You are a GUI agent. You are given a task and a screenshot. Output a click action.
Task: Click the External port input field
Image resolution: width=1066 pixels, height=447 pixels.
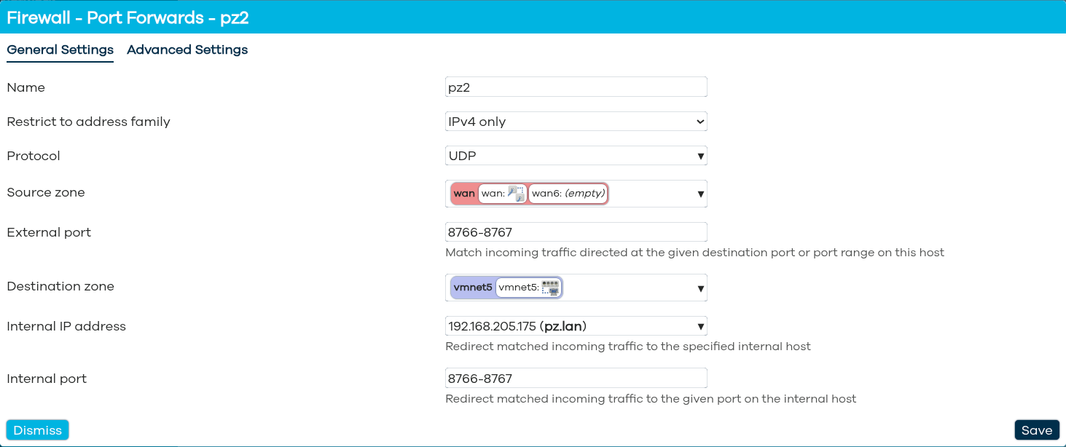[576, 232]
